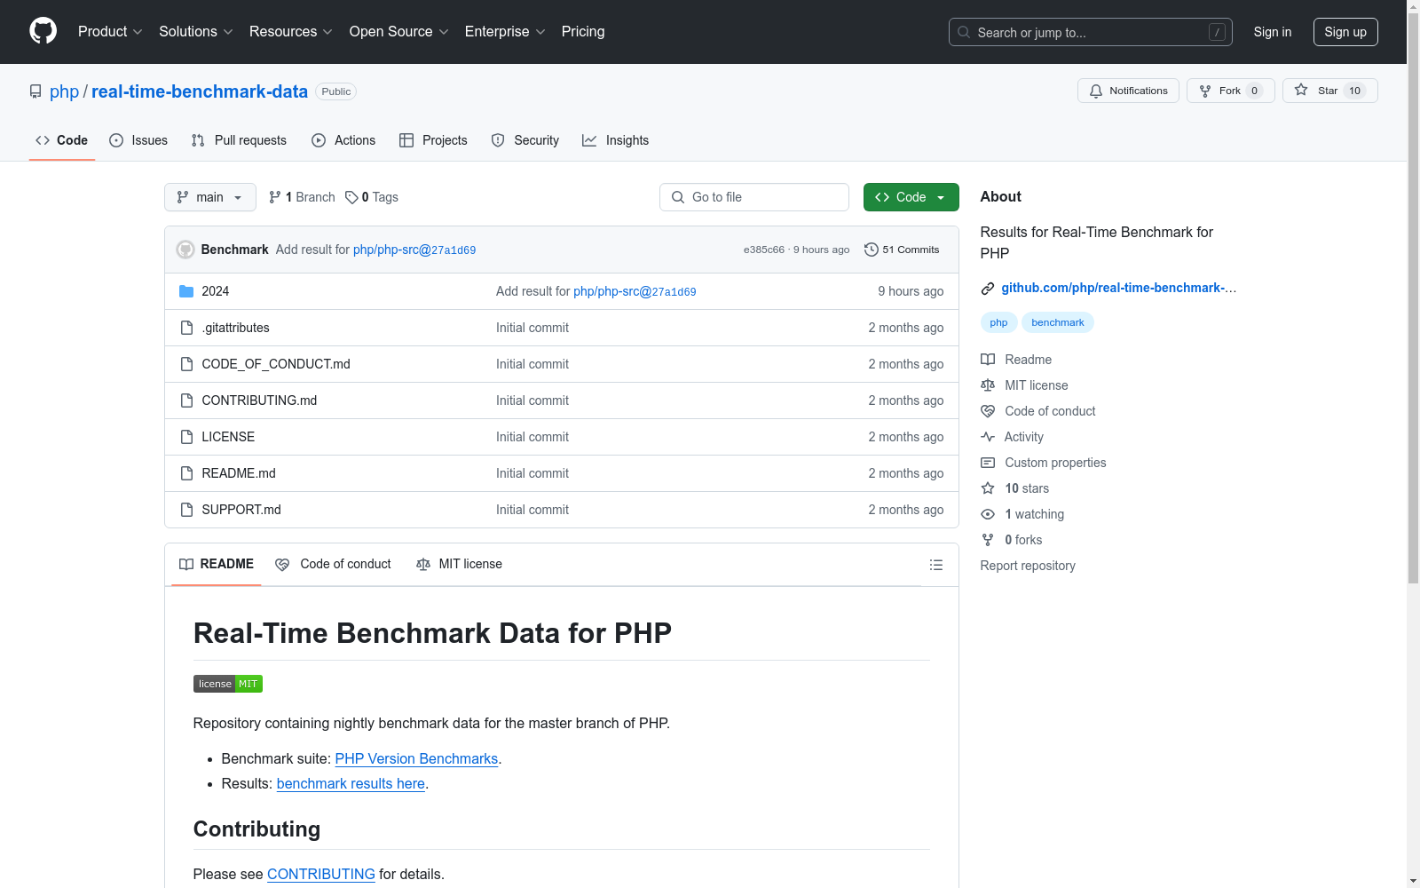1420x888 pixels.
Task: Click Report repository link
Action: point(1028,566)
